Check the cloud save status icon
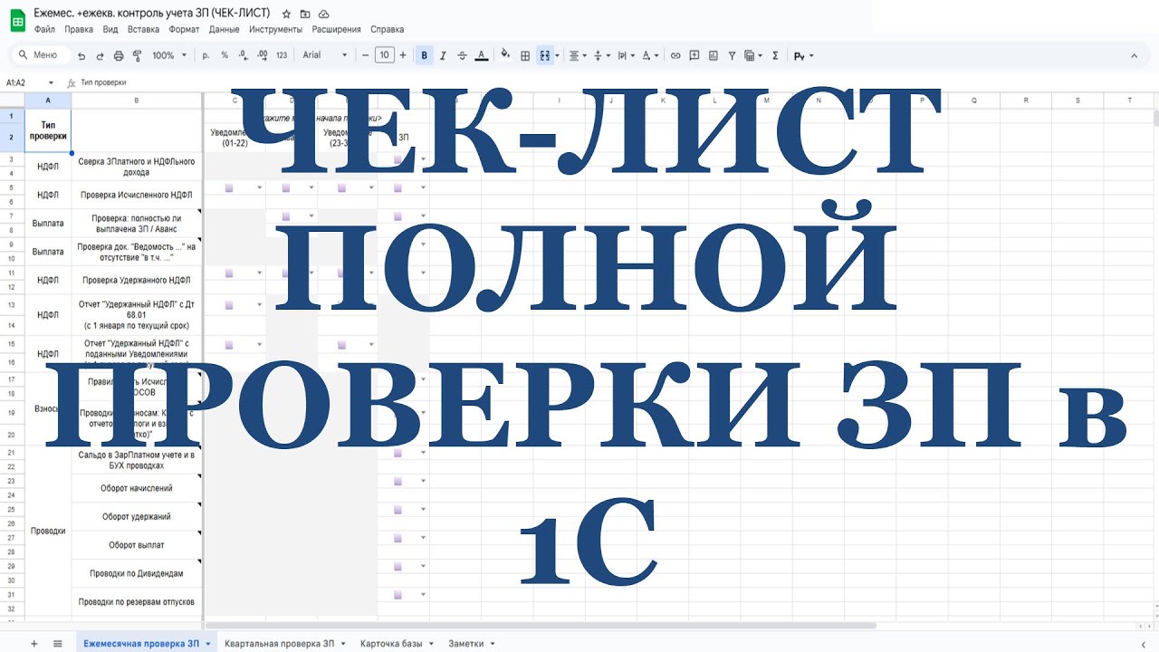Viewport: 1159px width, 652px height. [x=324, y=14]
